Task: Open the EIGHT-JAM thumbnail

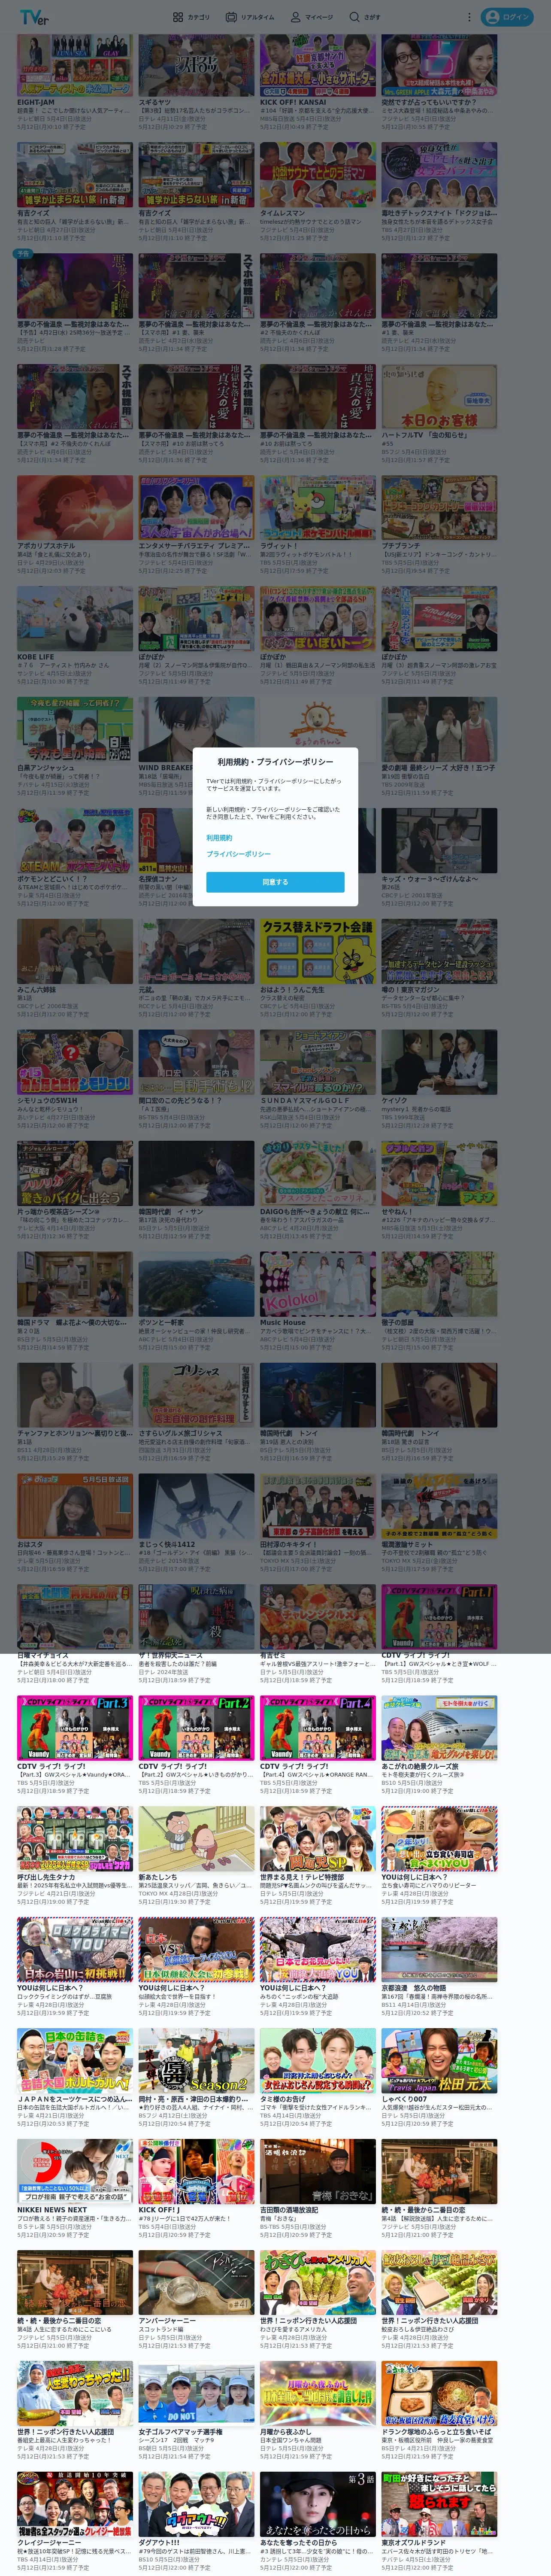Action: click(x=75, y=64)
